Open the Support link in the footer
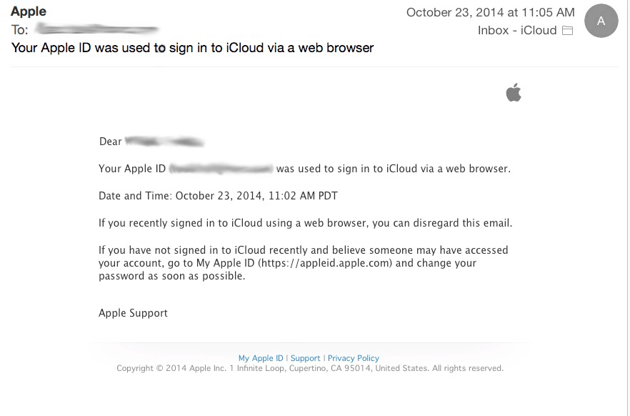This screenshot has height=416, width=630. 305,358
